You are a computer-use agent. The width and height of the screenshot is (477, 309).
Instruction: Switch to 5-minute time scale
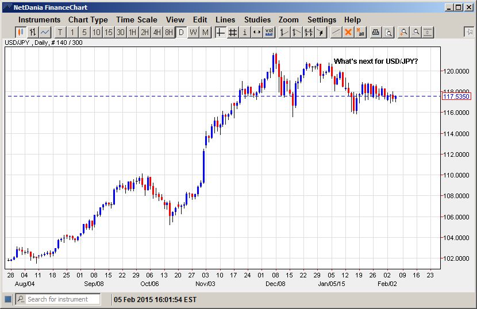tap(84, 32)
